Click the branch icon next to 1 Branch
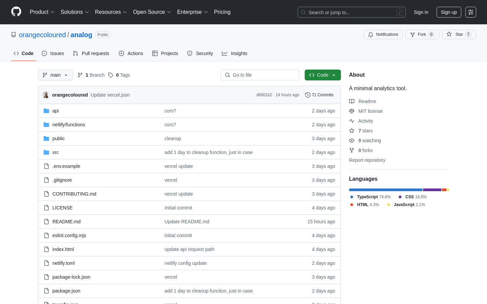Viewport: 487px width, 304px height. [x=80, y=75]
